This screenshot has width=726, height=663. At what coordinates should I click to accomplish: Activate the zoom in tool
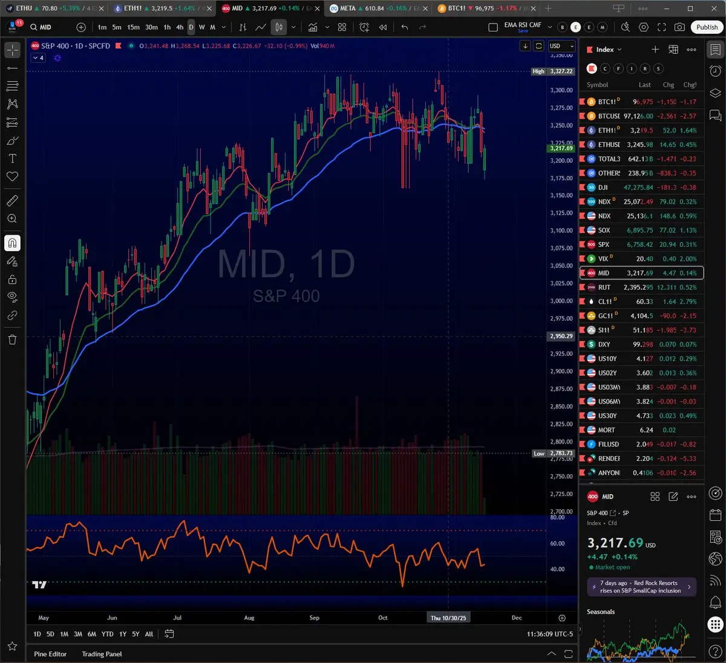click(x=12, y=218)
